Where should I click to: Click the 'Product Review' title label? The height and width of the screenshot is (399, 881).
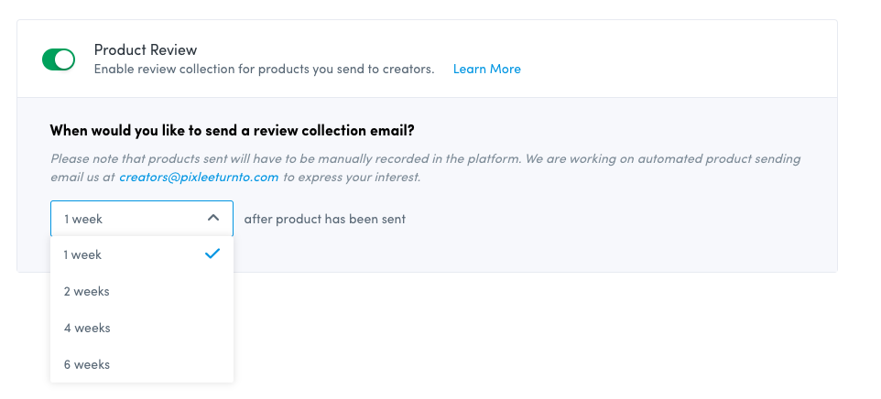click(x=145, y=49)
